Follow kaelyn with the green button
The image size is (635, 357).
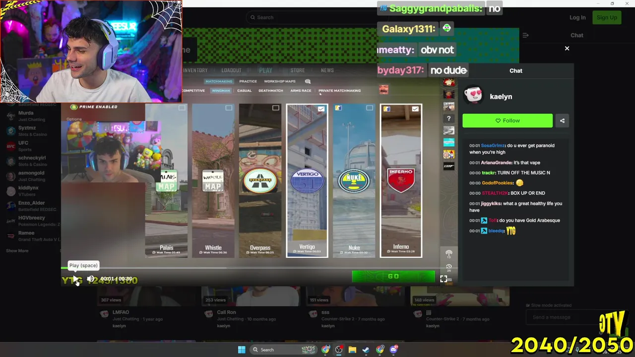coord(508,120)
